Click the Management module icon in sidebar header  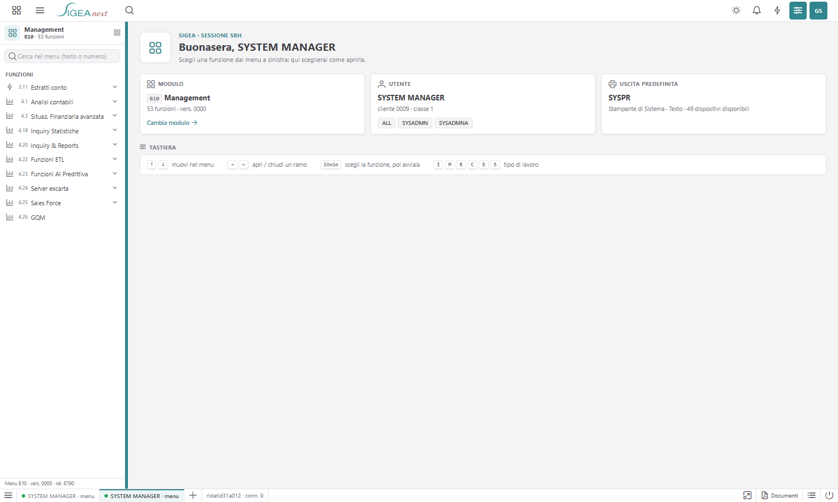[12, 33]
